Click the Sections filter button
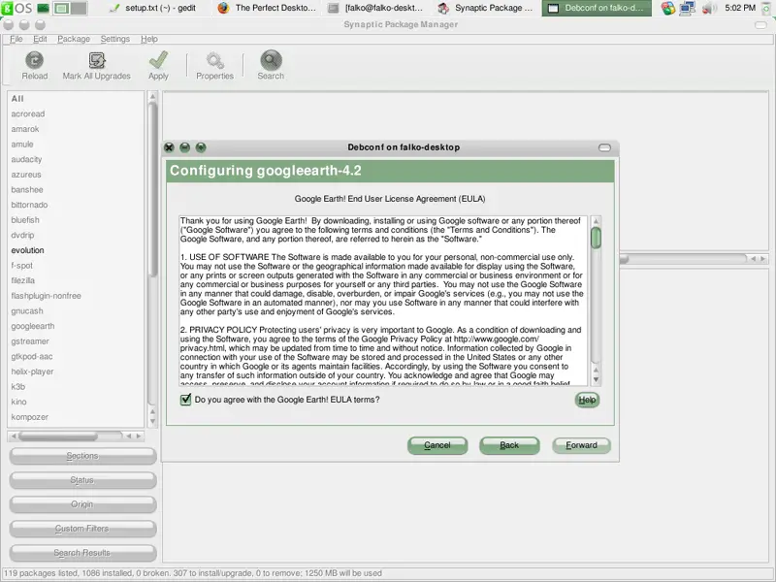776x582 pixels. [82, 456]
